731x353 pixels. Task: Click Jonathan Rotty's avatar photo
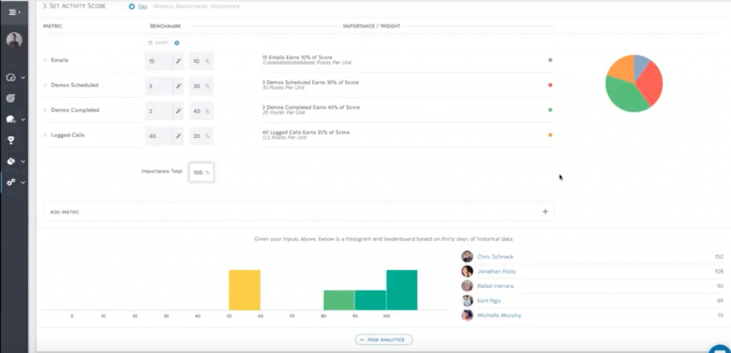coord(467,272)
